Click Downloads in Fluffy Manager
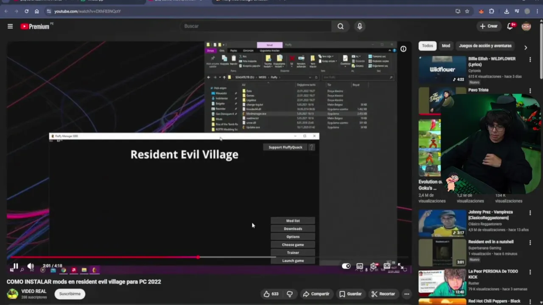 (293, 229)
